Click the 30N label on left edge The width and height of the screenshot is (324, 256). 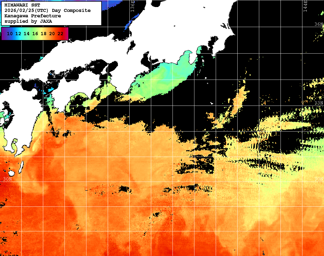8,179
